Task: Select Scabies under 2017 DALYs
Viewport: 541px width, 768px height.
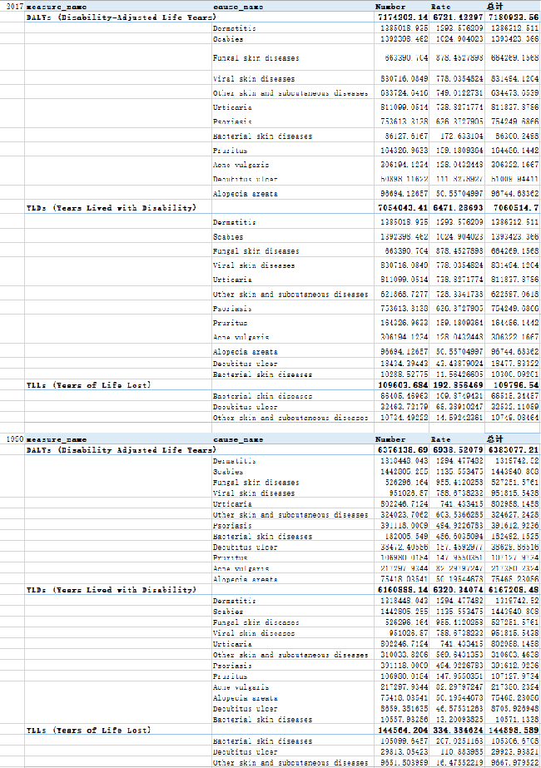Action: 228,39
